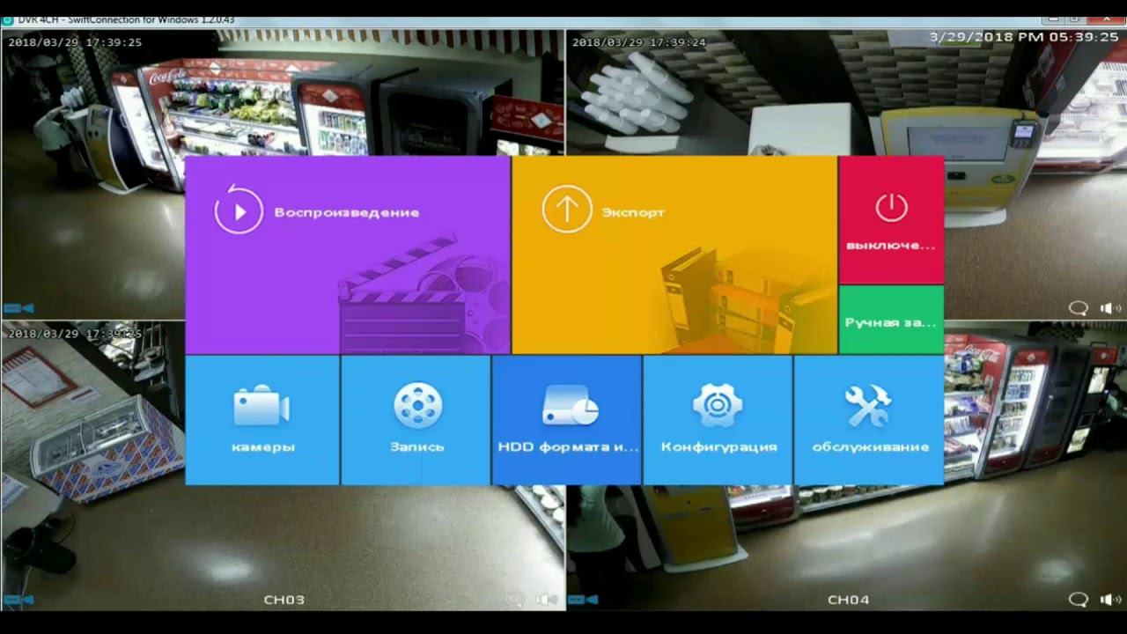Open the Воспроизведение playback tile

coord(348,255)
